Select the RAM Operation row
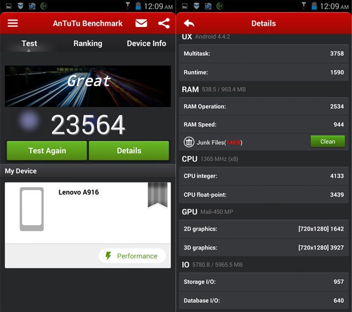Viewport: 352px width, 312px height. pos(264,106)
